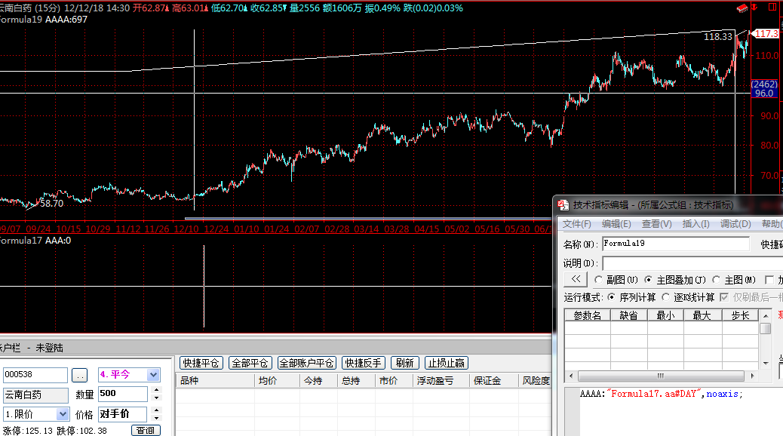The image size is (783, 436).
Task: Select the 主图叠加 radio option
Action: pos(648,280)
